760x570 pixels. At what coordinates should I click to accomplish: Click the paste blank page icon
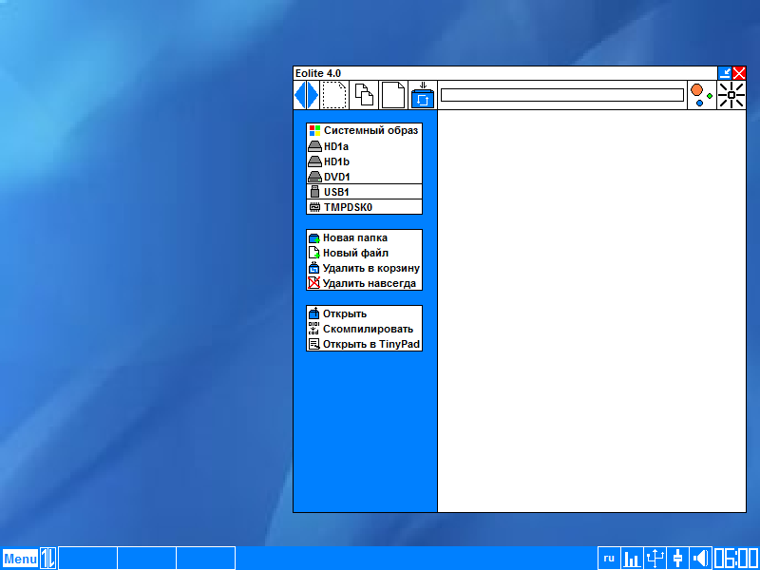click(x=393, y=95)
